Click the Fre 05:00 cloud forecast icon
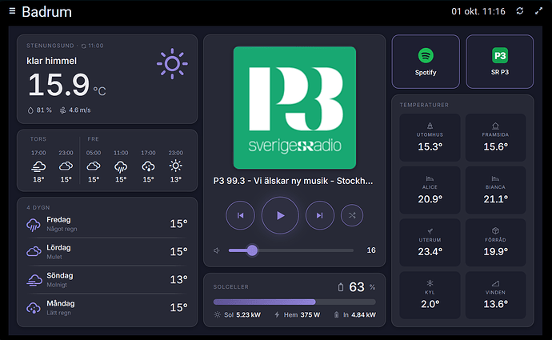Viewport: 552px width, 340px height. click(94, 166)
